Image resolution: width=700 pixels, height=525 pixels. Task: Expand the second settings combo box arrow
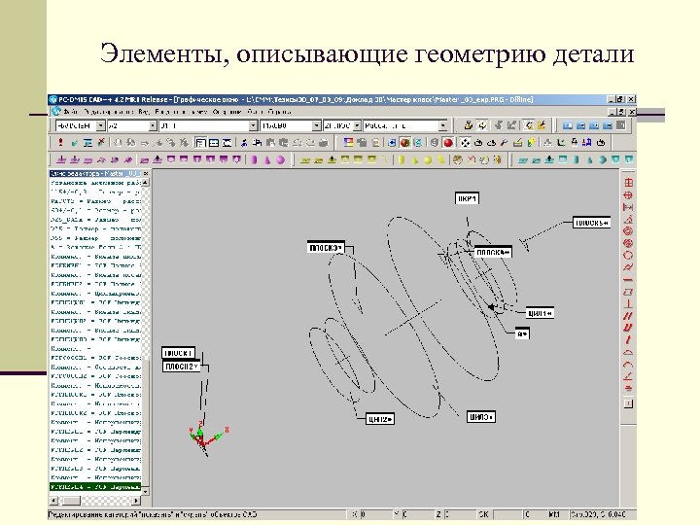click(x=153, y=125)
